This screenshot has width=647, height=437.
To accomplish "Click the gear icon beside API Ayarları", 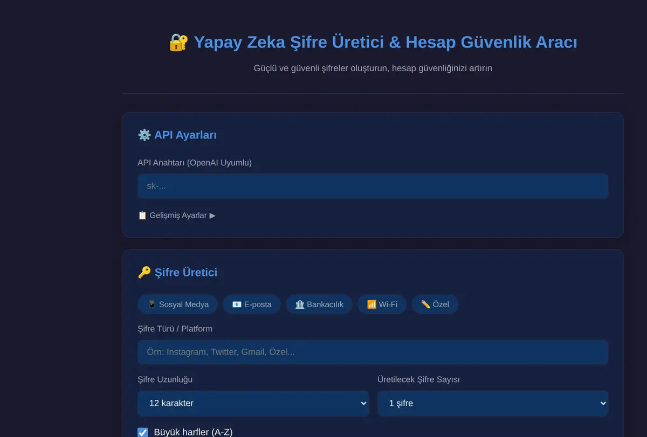I will 144,135.
